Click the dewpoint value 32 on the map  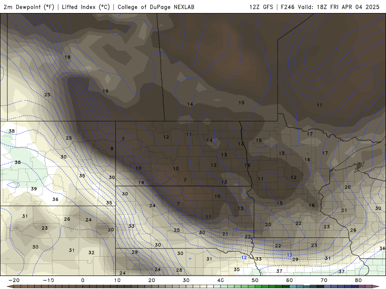pyautogui.click(x=91, y=252)
